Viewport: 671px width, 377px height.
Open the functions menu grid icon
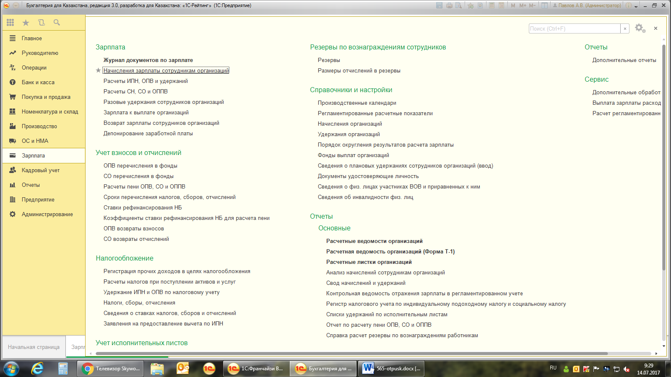(x=10, y=23)
